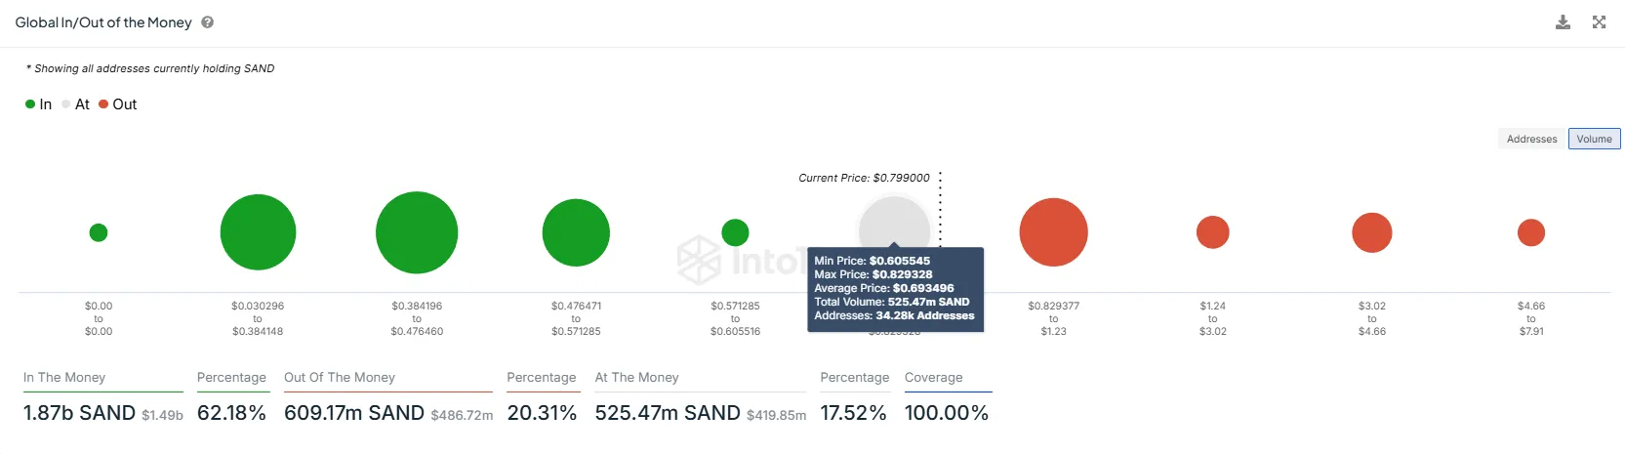Select the large red bubble at $0.829377

[1053, 232]
